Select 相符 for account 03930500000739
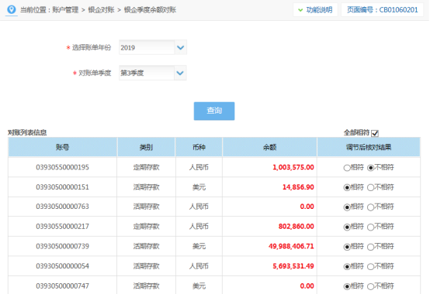The height and width of the screenshot is (294, 430). (x=347, y=247)
